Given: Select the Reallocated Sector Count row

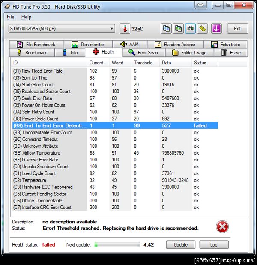Looking at the screenshot, I should point(115,92).
